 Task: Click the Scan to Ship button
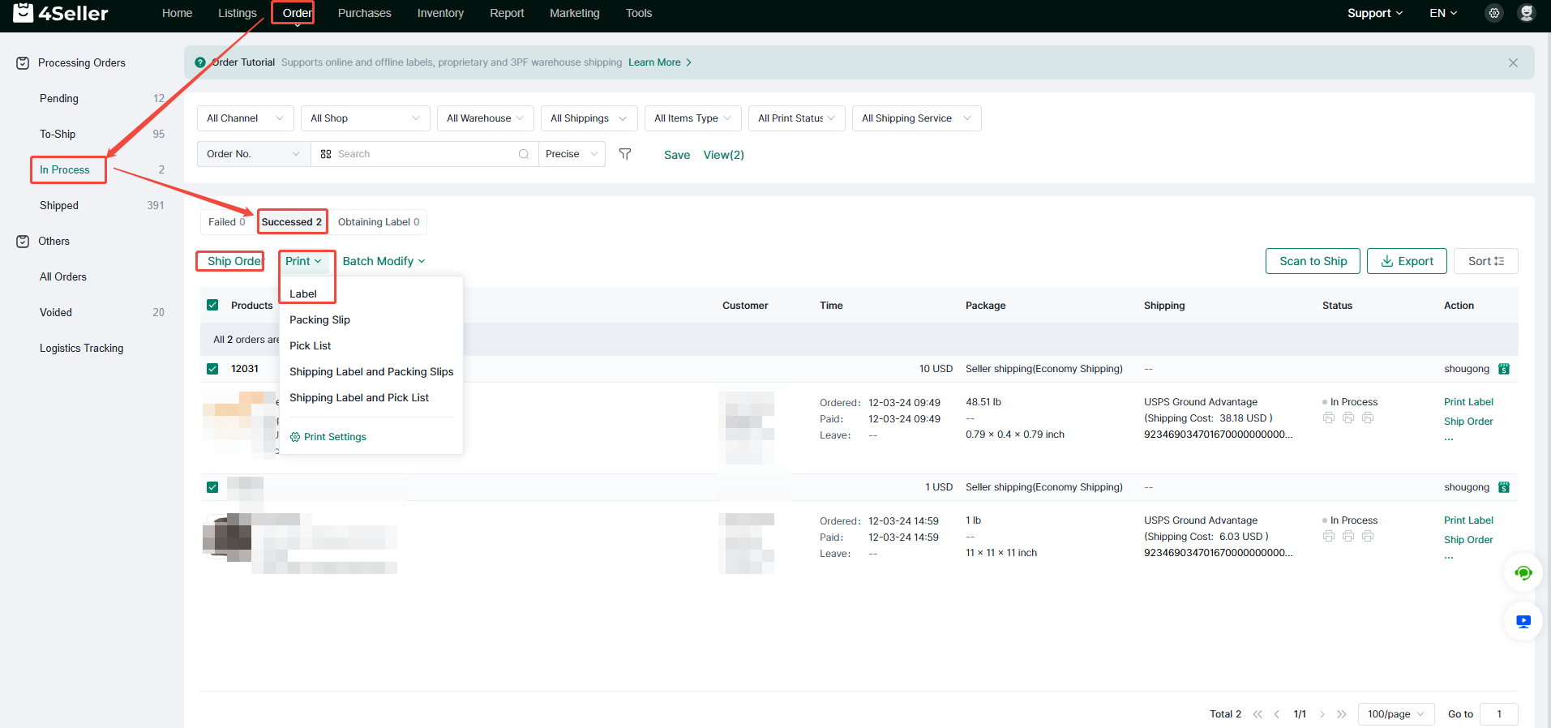[x=1313, y=261]
